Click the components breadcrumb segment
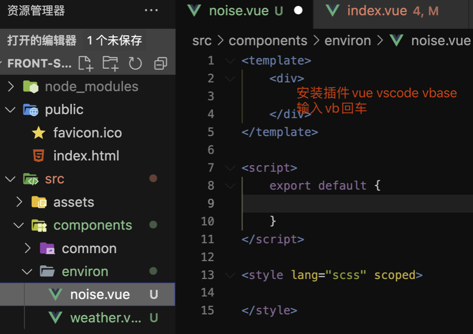473x334 pixels. coord(268,41)
